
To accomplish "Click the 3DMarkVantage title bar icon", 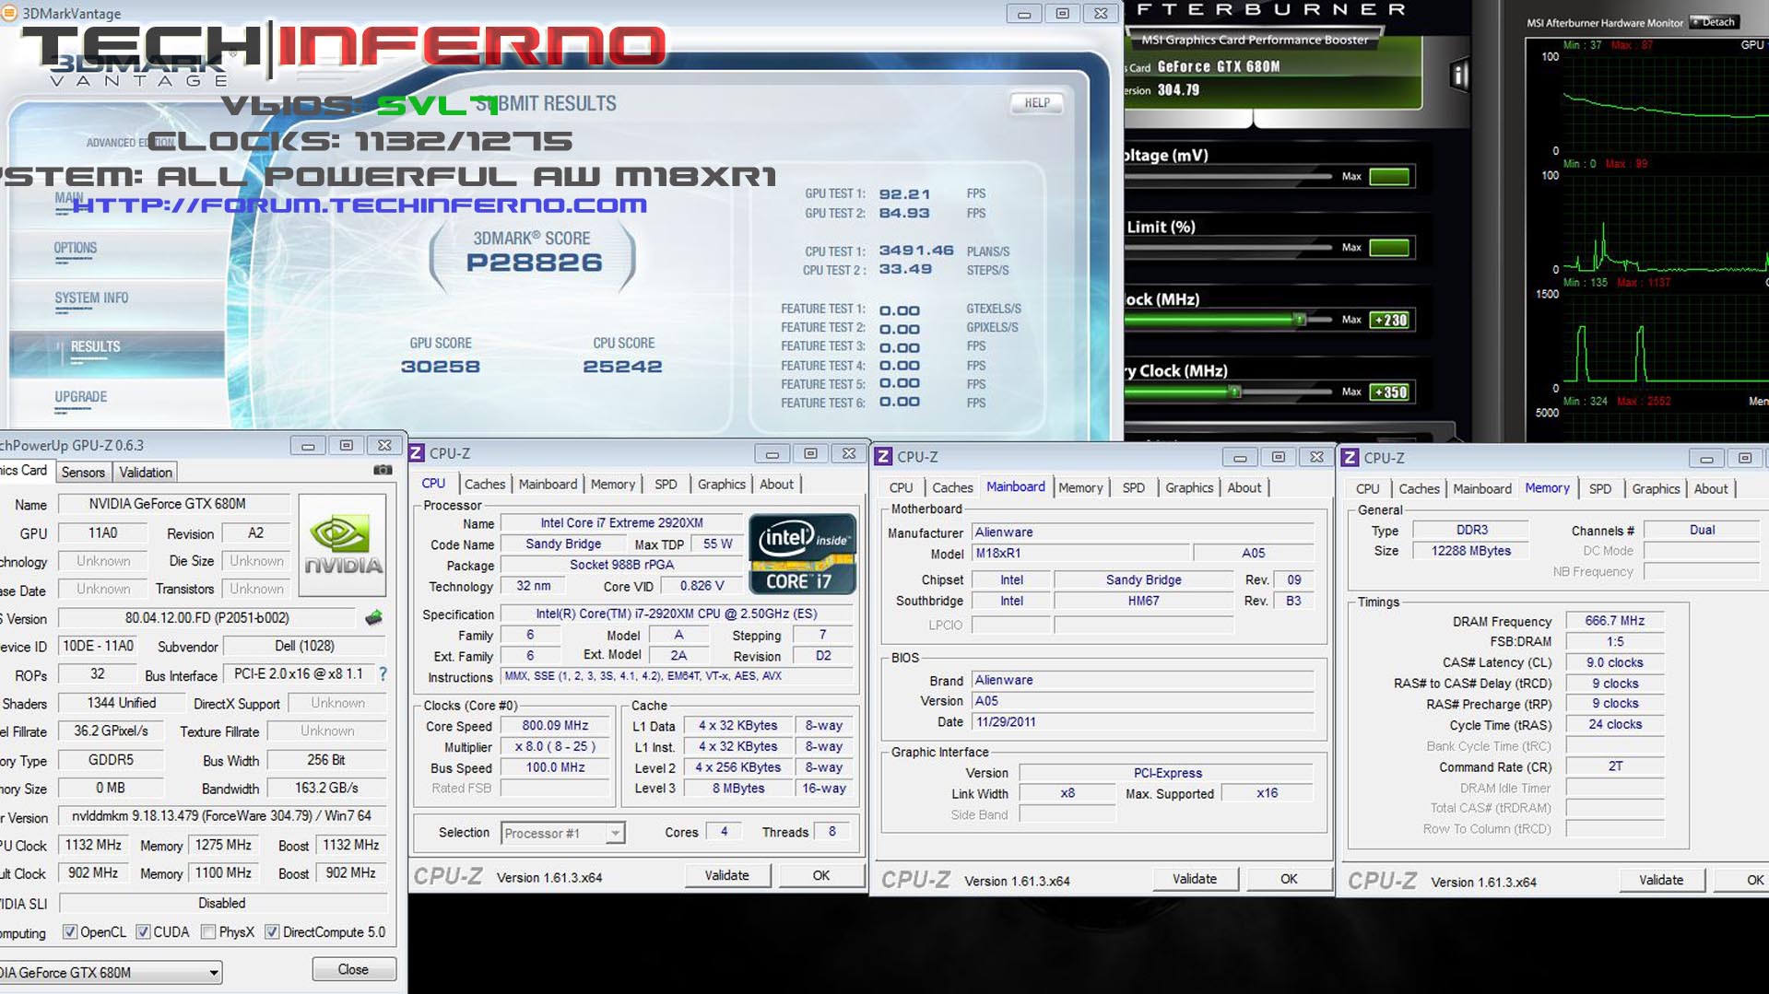I will pyautogui.click(x=8, y=13).
